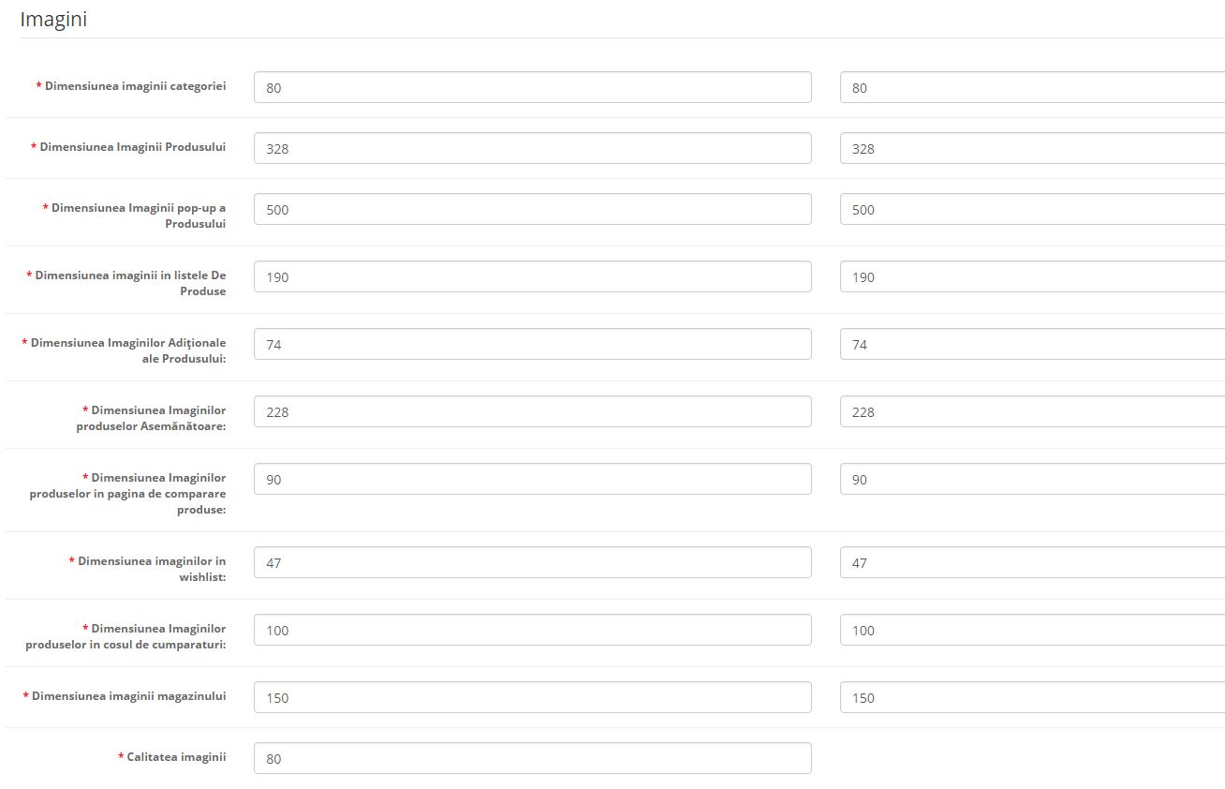Select first compare page image size field
This screenshot has width=1225, height=789.
(x=532, y=479)
